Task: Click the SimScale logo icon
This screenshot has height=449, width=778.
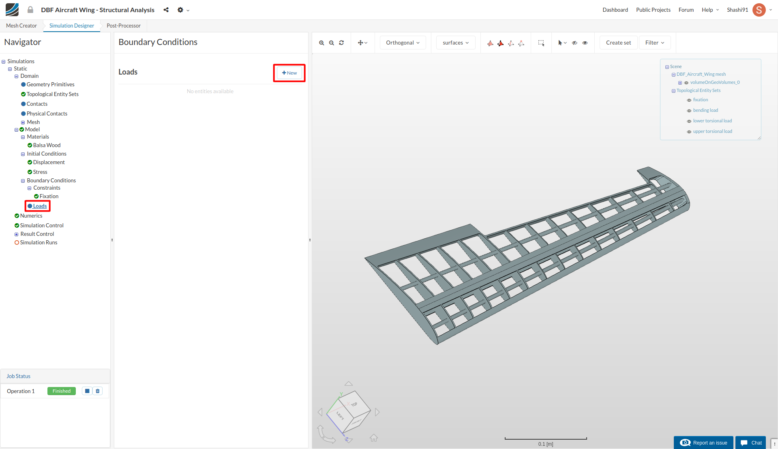Action: coord(12,10)
